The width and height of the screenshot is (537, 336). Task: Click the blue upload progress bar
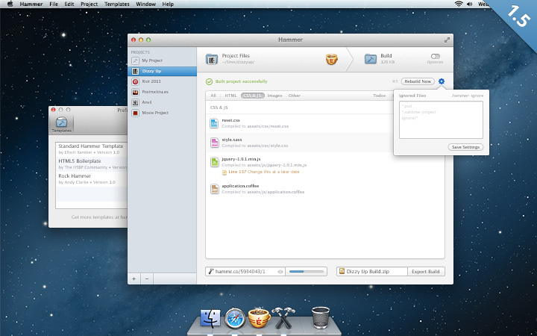click(307, 272)
